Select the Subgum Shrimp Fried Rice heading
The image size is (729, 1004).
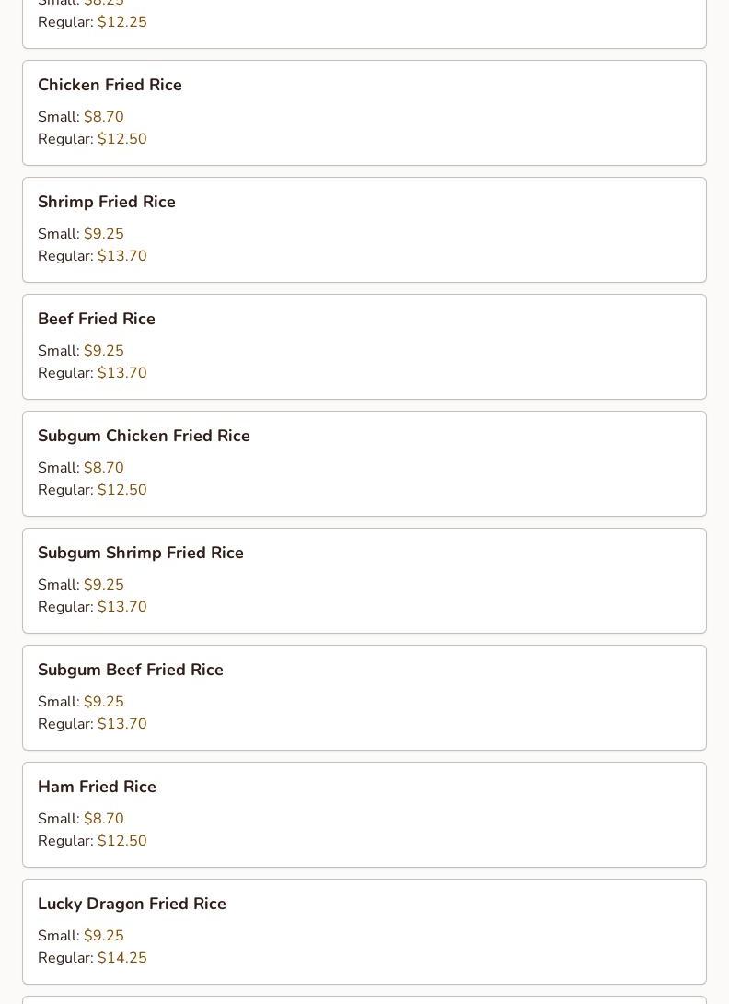pos(140,553)
